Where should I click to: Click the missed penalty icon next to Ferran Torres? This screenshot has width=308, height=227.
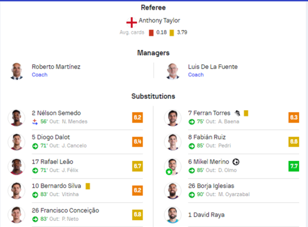click(238, 113)
